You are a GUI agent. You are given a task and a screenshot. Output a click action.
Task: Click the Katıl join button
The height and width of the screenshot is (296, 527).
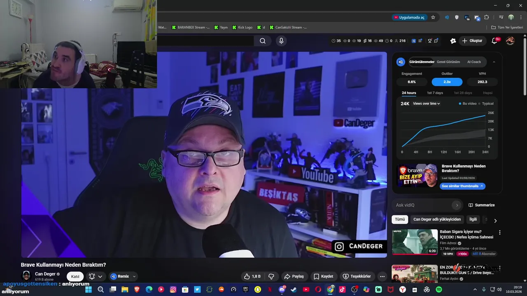tap(75, 276)
